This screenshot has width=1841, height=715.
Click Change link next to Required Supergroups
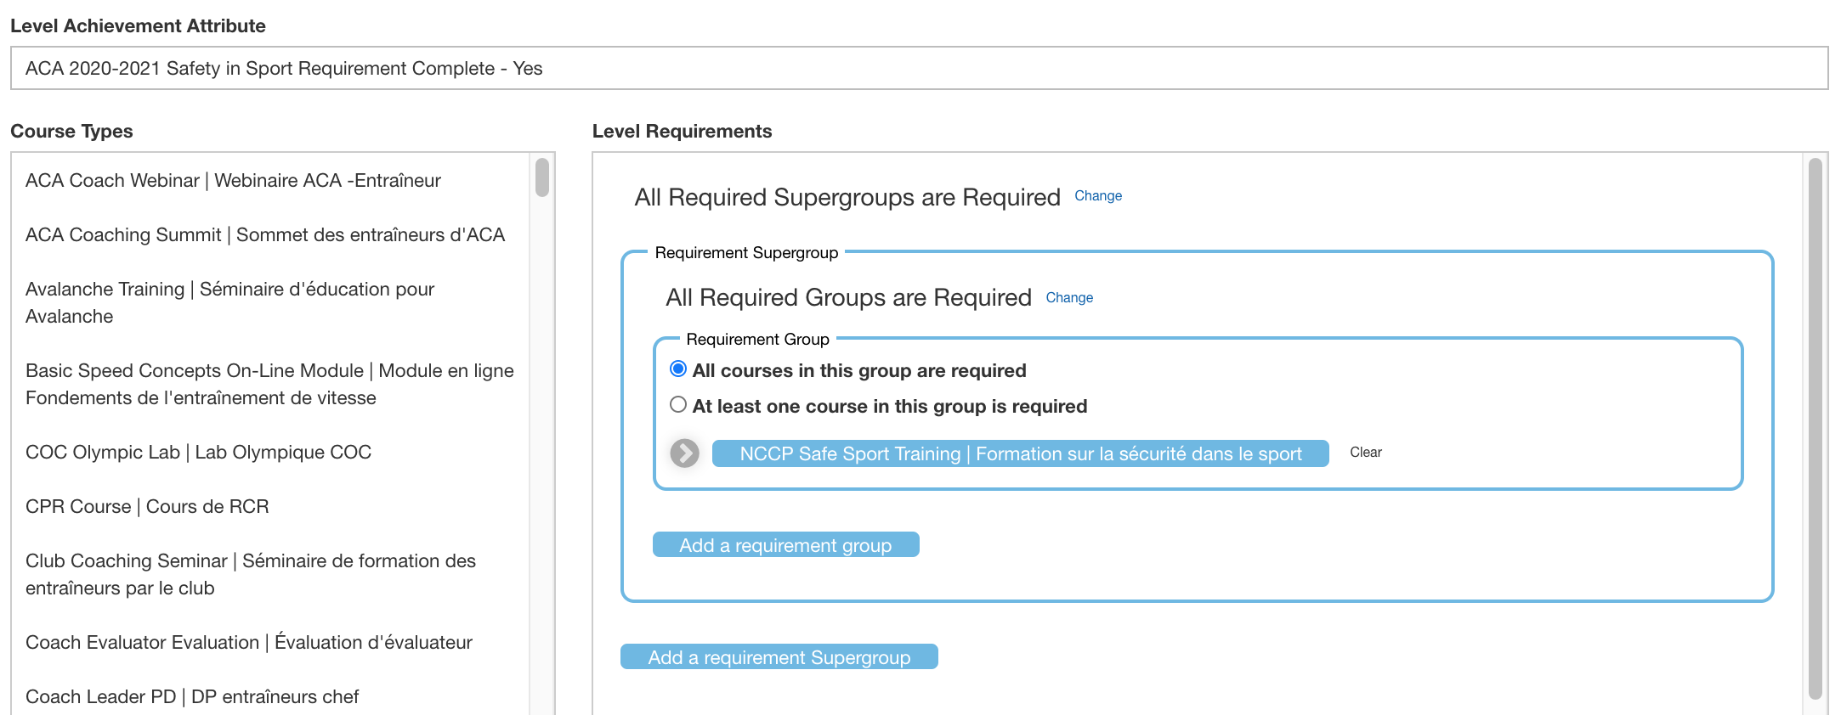[1097, 196]
